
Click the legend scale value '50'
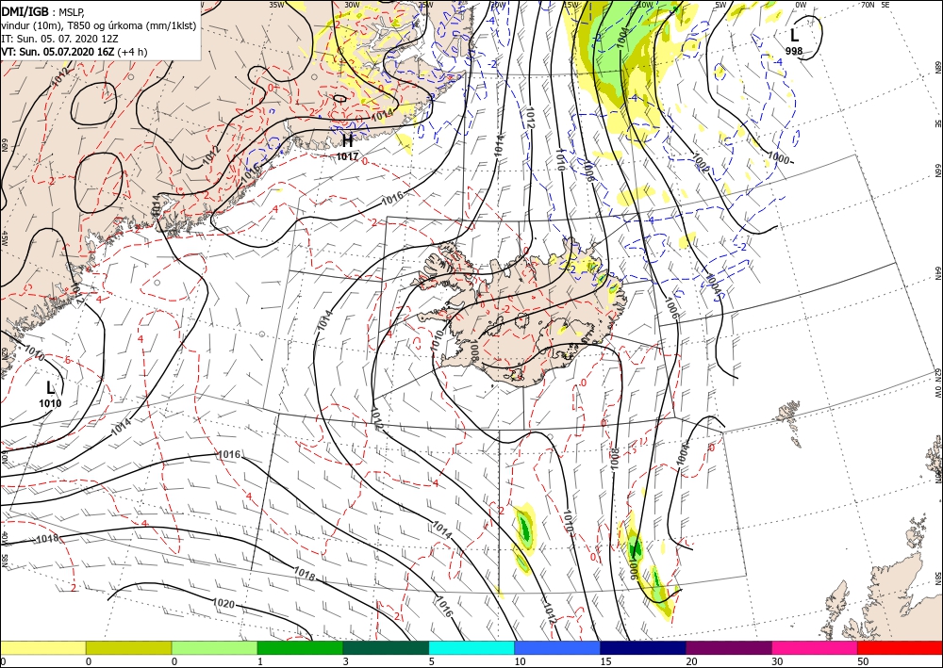pos(863,661)
